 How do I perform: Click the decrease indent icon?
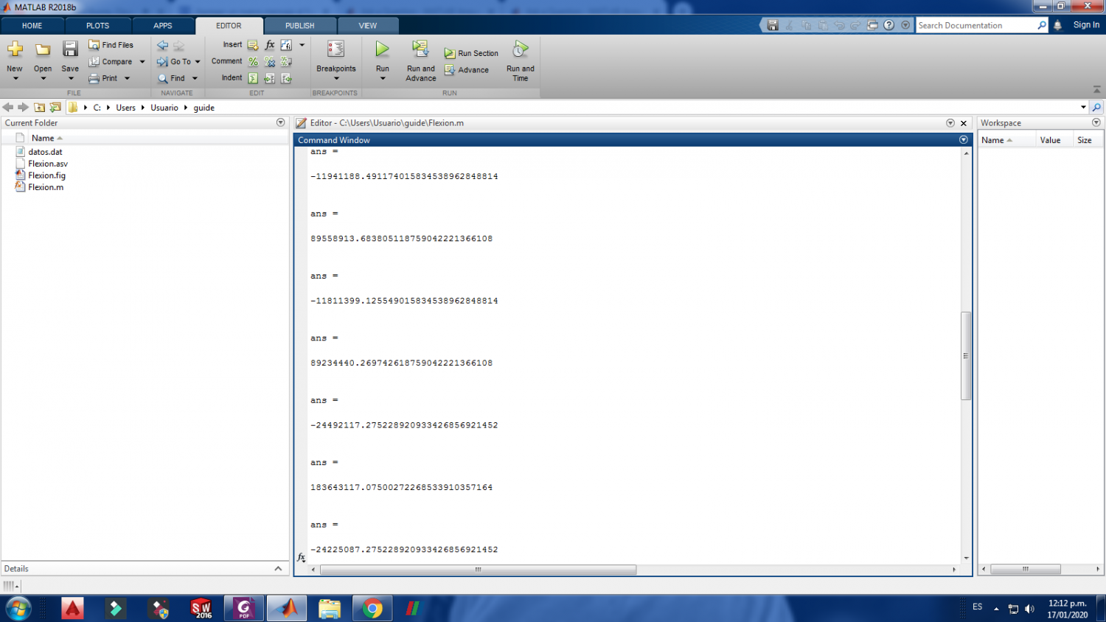[x=286, y=78]
